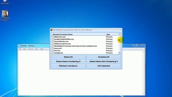Tick the GrooveMonitor.exe checkbox
The height and width of the screenshot is (97, 172).
coord(53,41)
